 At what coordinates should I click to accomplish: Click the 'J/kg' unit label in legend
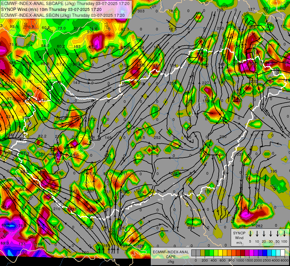171,262
